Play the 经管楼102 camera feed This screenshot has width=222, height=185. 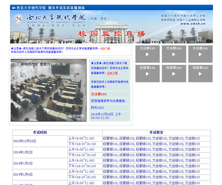[174, 73]
